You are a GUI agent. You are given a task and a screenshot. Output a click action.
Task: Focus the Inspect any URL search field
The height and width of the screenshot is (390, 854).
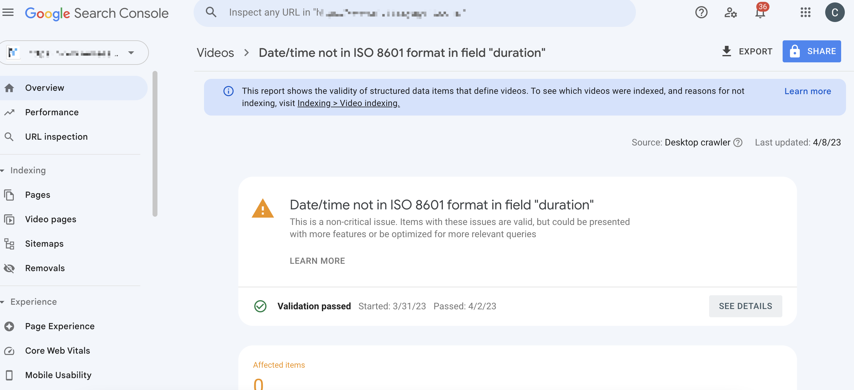(x=414, y=13)
